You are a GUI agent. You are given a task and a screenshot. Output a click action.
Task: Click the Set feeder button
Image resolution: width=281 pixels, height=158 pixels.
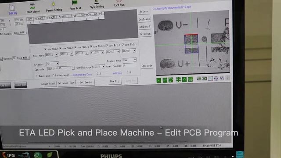(x=86, y=83)
